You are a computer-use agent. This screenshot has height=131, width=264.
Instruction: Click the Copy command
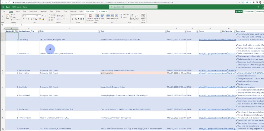click(13, 17)
